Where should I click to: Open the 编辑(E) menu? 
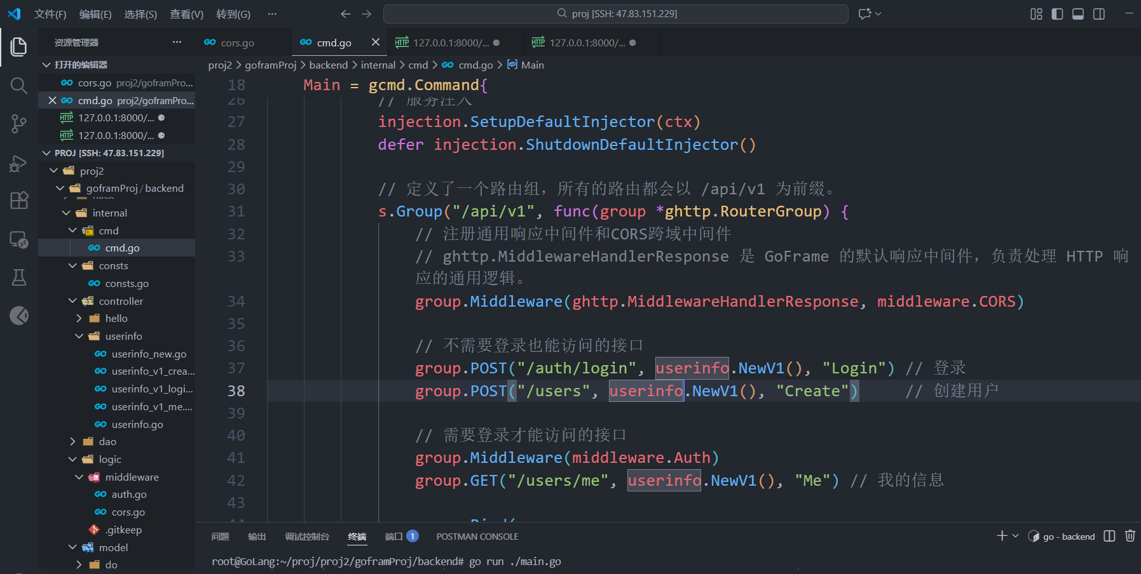95,14
